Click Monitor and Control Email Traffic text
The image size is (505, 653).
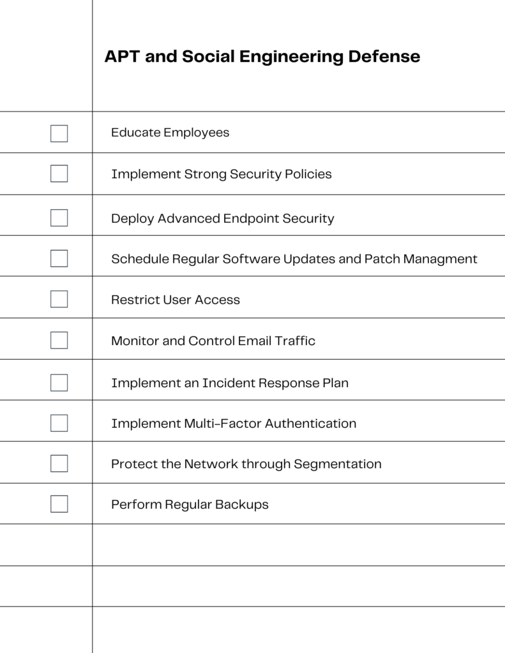pyautogui.click(x=213, y=341)
